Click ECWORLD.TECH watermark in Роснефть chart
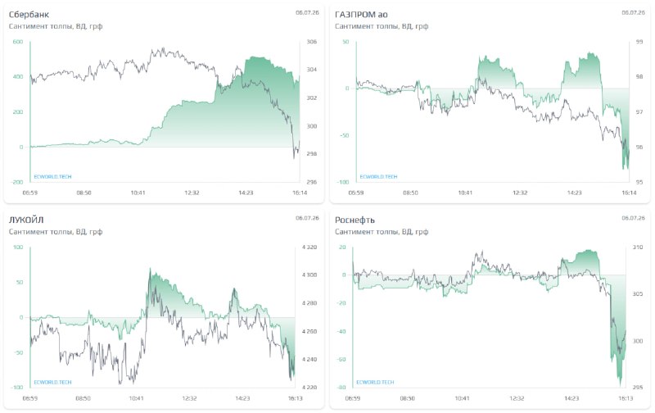 point(375,382)
